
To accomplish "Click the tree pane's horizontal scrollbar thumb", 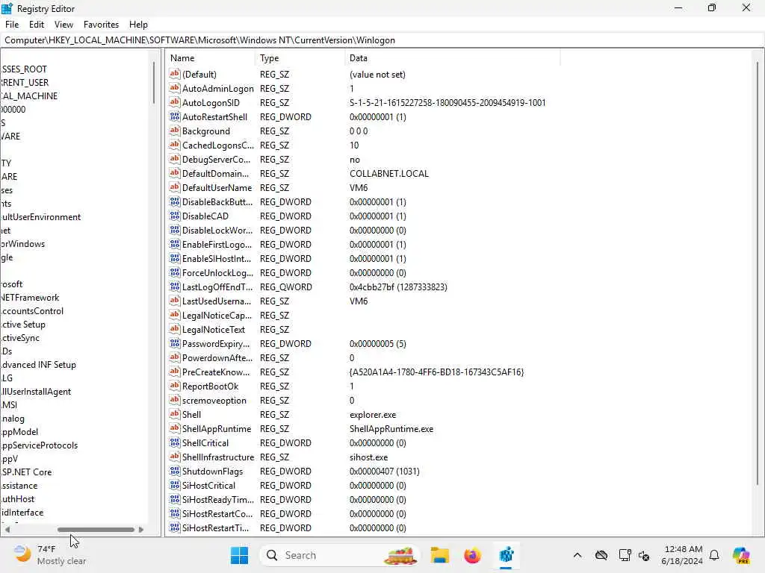I will click(96, 530).
